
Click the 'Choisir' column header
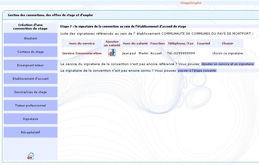[x=228, y=44]
